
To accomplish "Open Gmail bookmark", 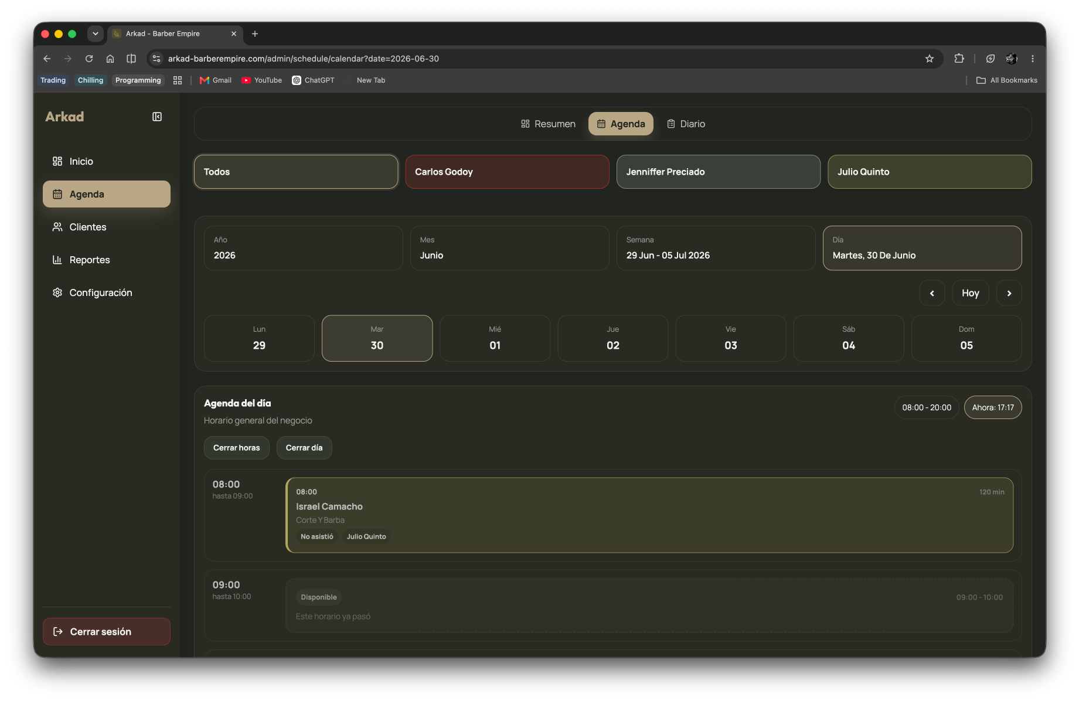I will pyautogui.click(x=216, y=80).
